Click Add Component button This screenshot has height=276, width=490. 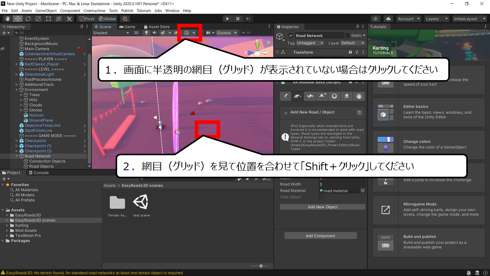pos(320,236)
